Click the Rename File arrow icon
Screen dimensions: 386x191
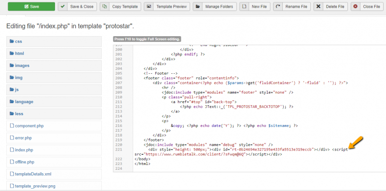(x=278, y=7)
